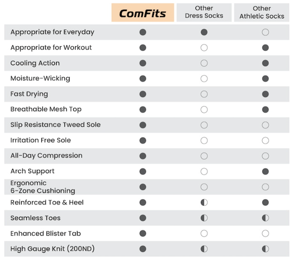Click the Other Athletic Socks column header
Viewport: 295px width, 260px height.
tap(262, 12)
